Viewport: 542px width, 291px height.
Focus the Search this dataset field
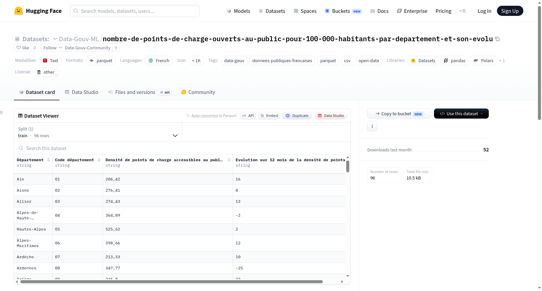click(182, 148)
